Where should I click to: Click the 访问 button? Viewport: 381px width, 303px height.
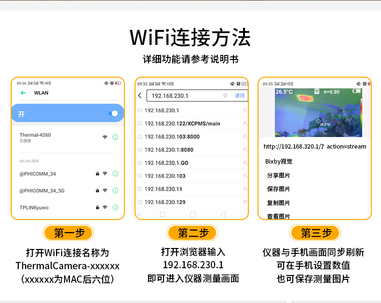click(x=240, y=96)
